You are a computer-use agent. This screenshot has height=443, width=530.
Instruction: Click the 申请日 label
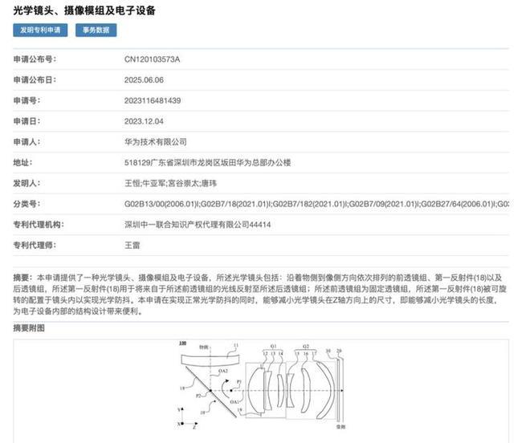[x=26, y=121]
